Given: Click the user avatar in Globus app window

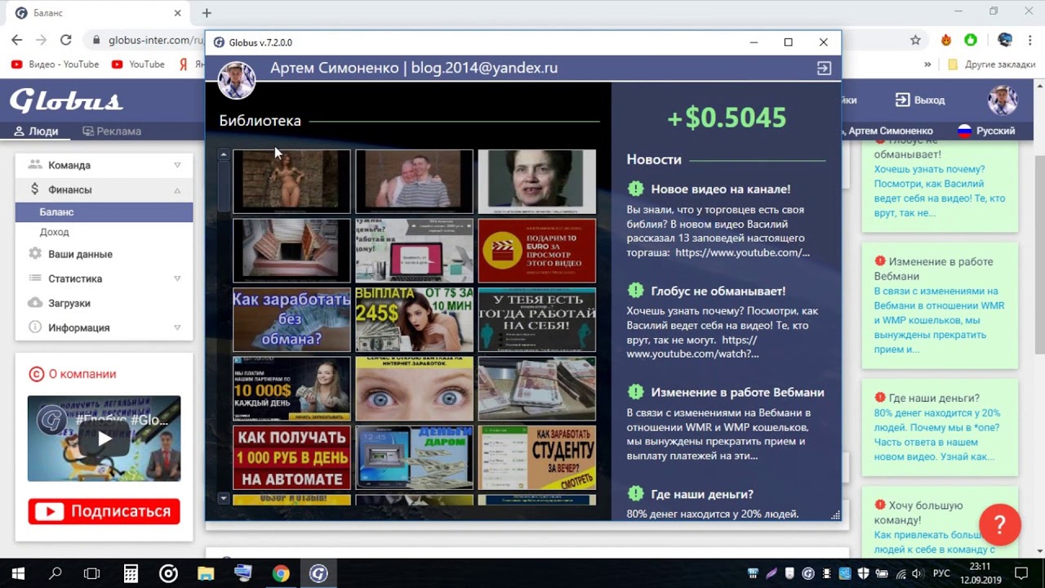Looking at the screenshot, I should tap(237, 79).
